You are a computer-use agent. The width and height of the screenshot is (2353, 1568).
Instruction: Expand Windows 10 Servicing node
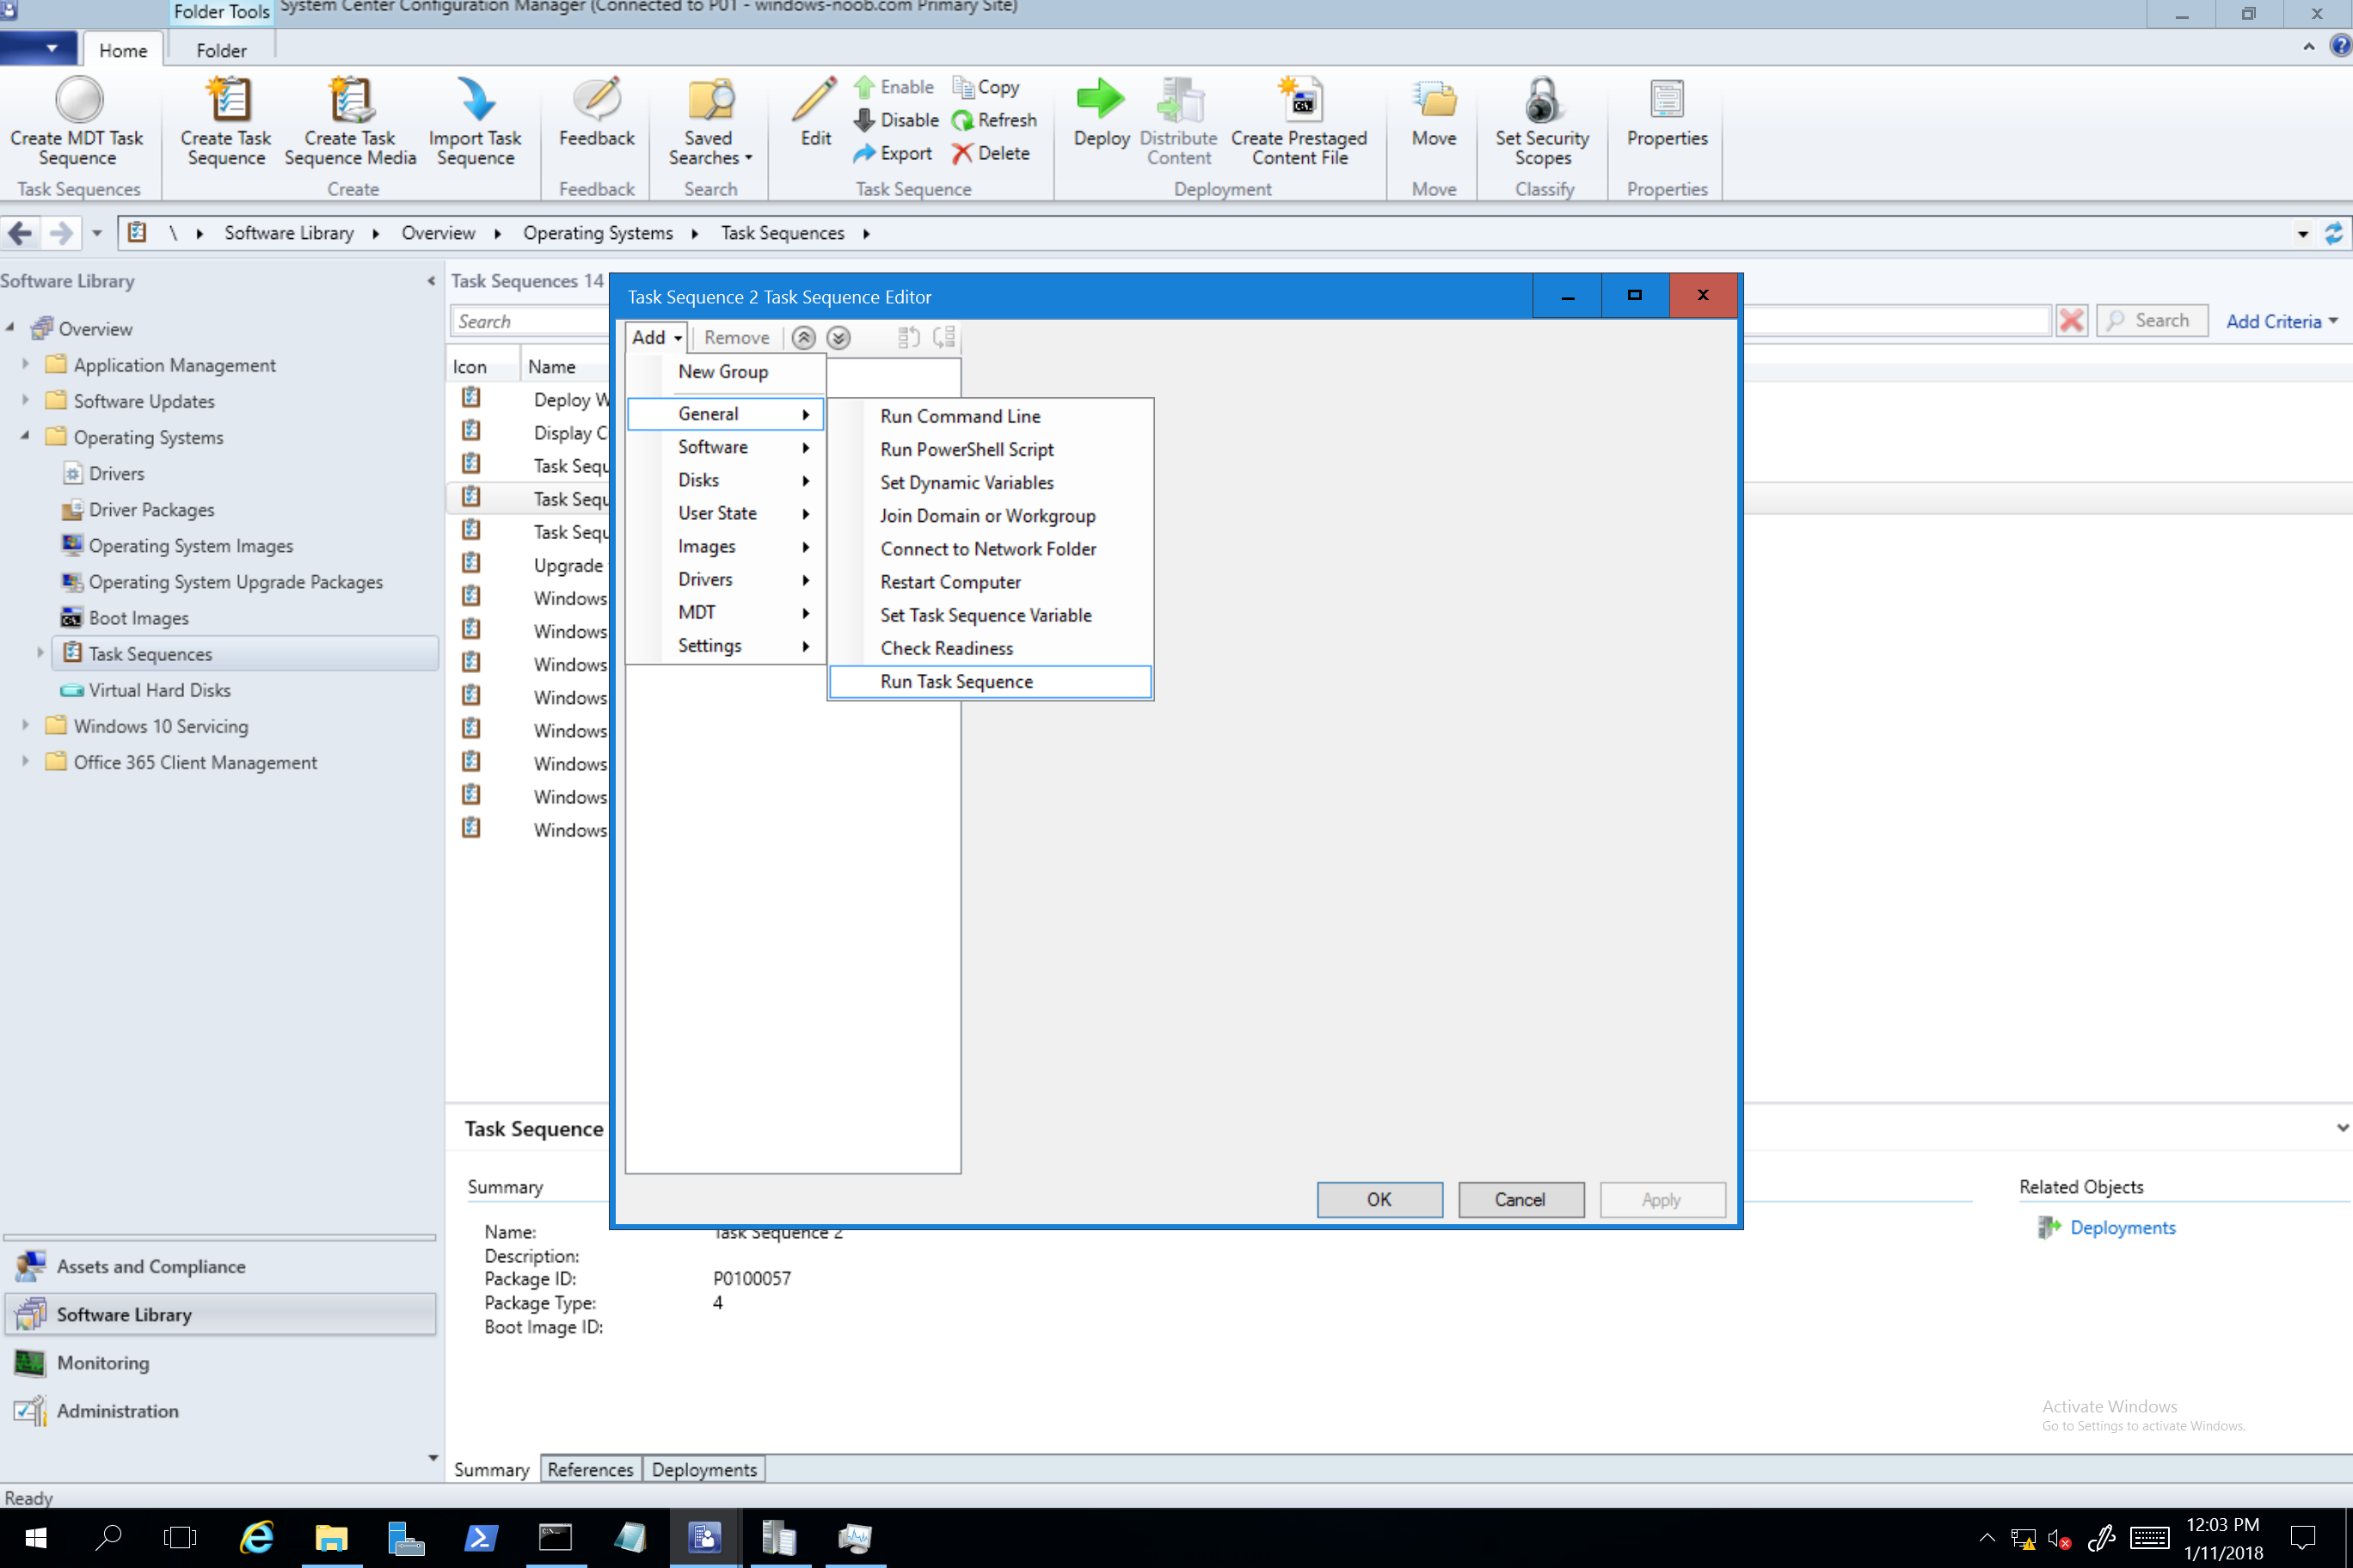(26, 726)
